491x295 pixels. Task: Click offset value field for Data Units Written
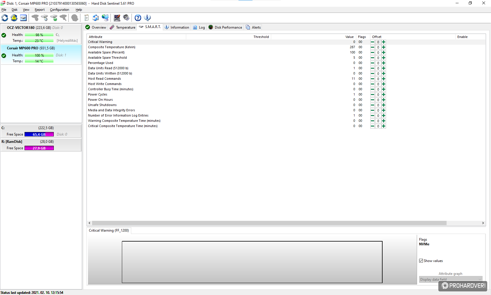click(378, 74)
